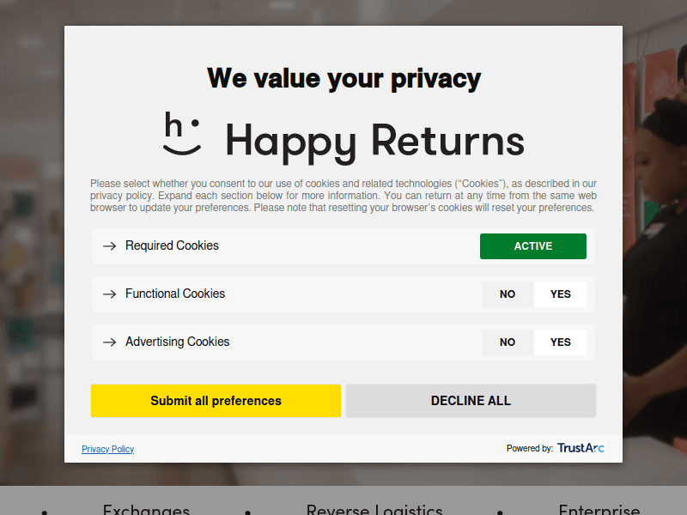Select the Enterprise item in the background page
Viewport: 687px width, 515px height.
[599, 509]
